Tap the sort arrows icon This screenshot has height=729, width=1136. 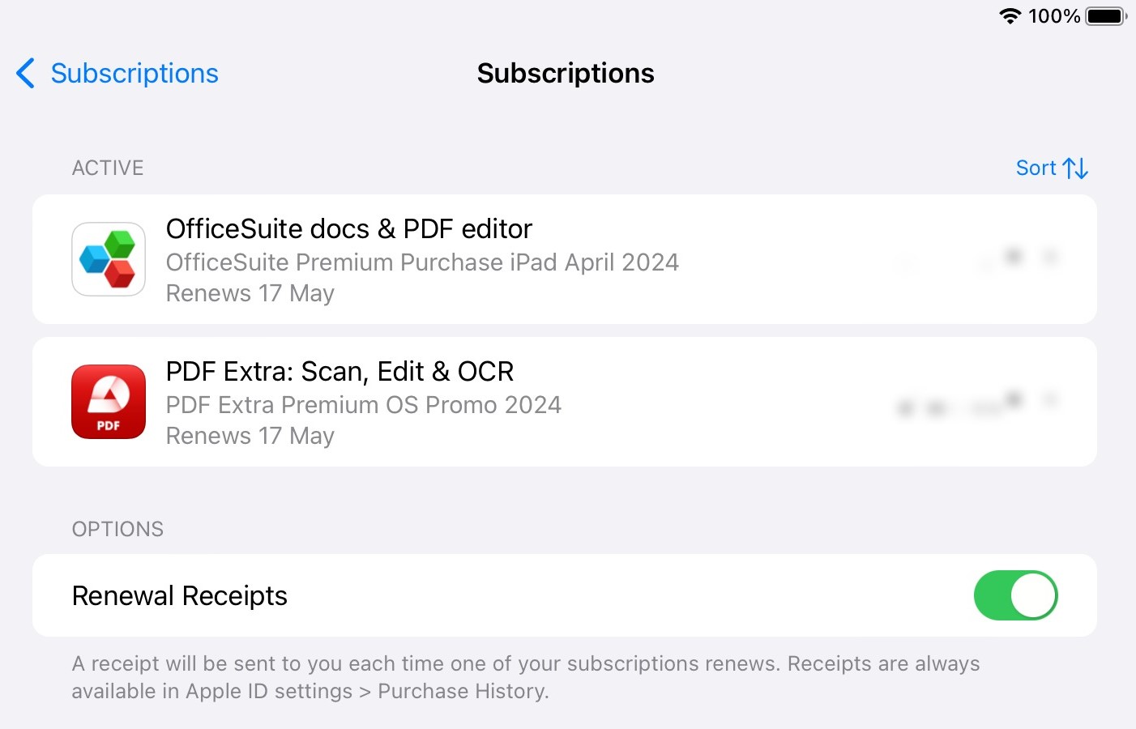1075,168
